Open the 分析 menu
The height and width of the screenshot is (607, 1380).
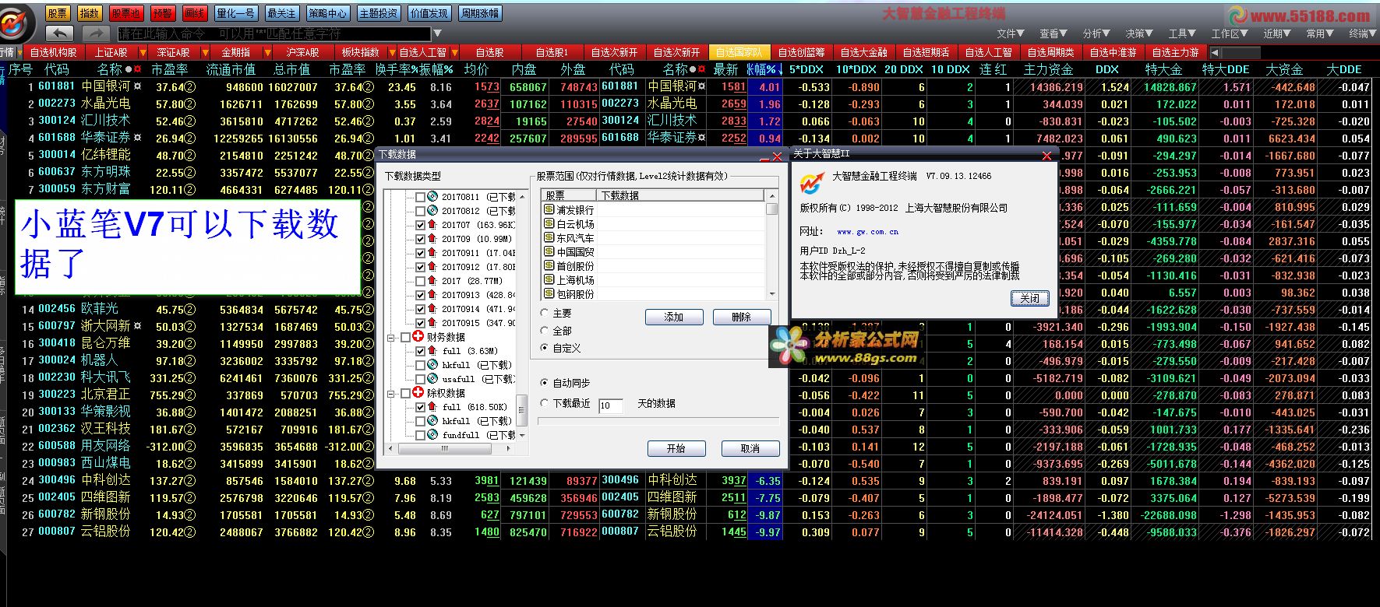coord(1096,33)
